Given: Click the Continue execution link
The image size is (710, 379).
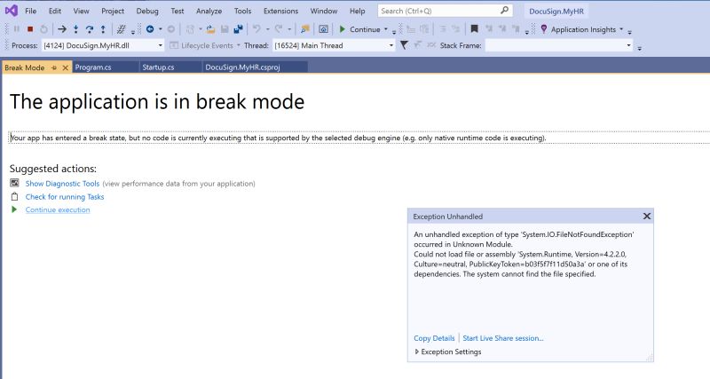Looking at the screenshot, I should pyautogui.click(x=58, y=209).
